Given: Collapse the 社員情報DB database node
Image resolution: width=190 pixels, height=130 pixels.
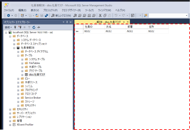Looking at the screenshot, I should click(x=14, y=48).
